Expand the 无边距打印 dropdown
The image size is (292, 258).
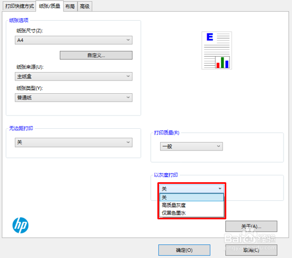74,143
